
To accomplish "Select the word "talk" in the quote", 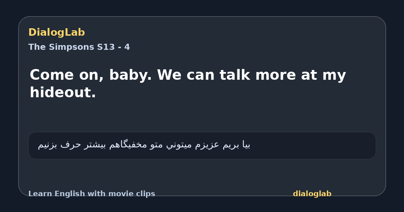I will pyautogui.click(x=235, y=75).
